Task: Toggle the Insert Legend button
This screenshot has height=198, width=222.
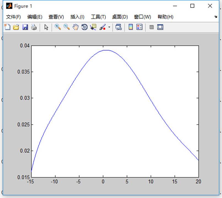Action: tap(140, 27)
